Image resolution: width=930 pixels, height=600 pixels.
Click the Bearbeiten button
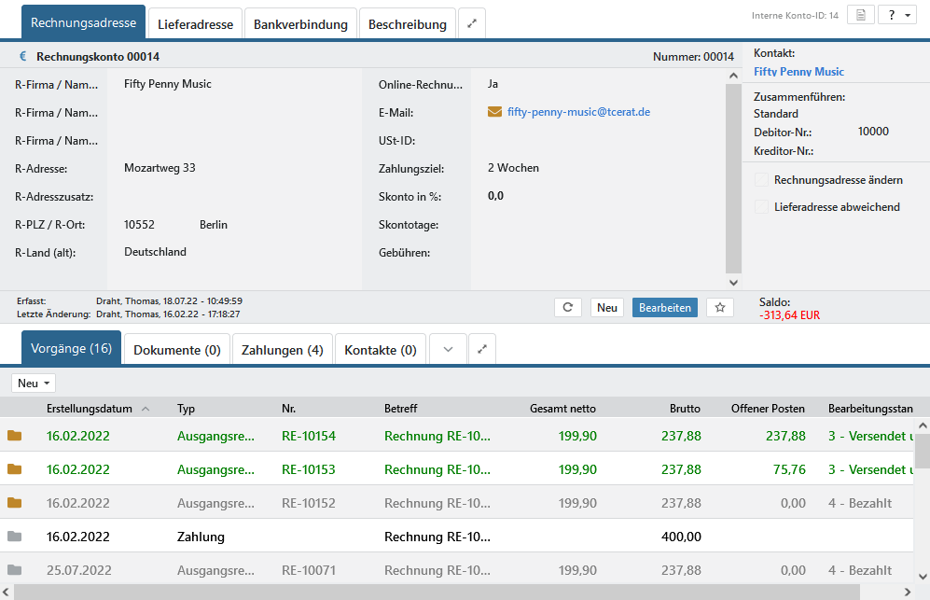click(x=664, y=308)
